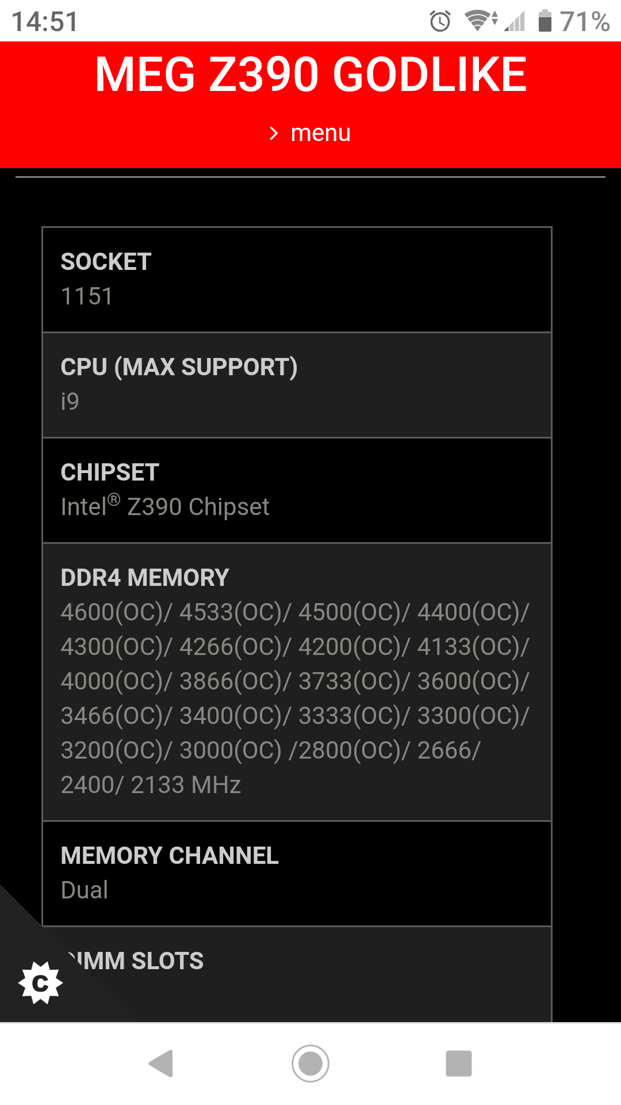Select the MEMORY CHANNEL row

[297, 873]
